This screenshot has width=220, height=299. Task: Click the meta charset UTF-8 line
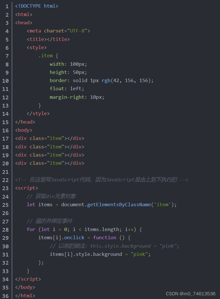click(58, 31)
